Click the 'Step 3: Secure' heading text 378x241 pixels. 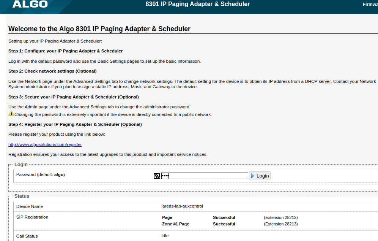click(74, 97)
